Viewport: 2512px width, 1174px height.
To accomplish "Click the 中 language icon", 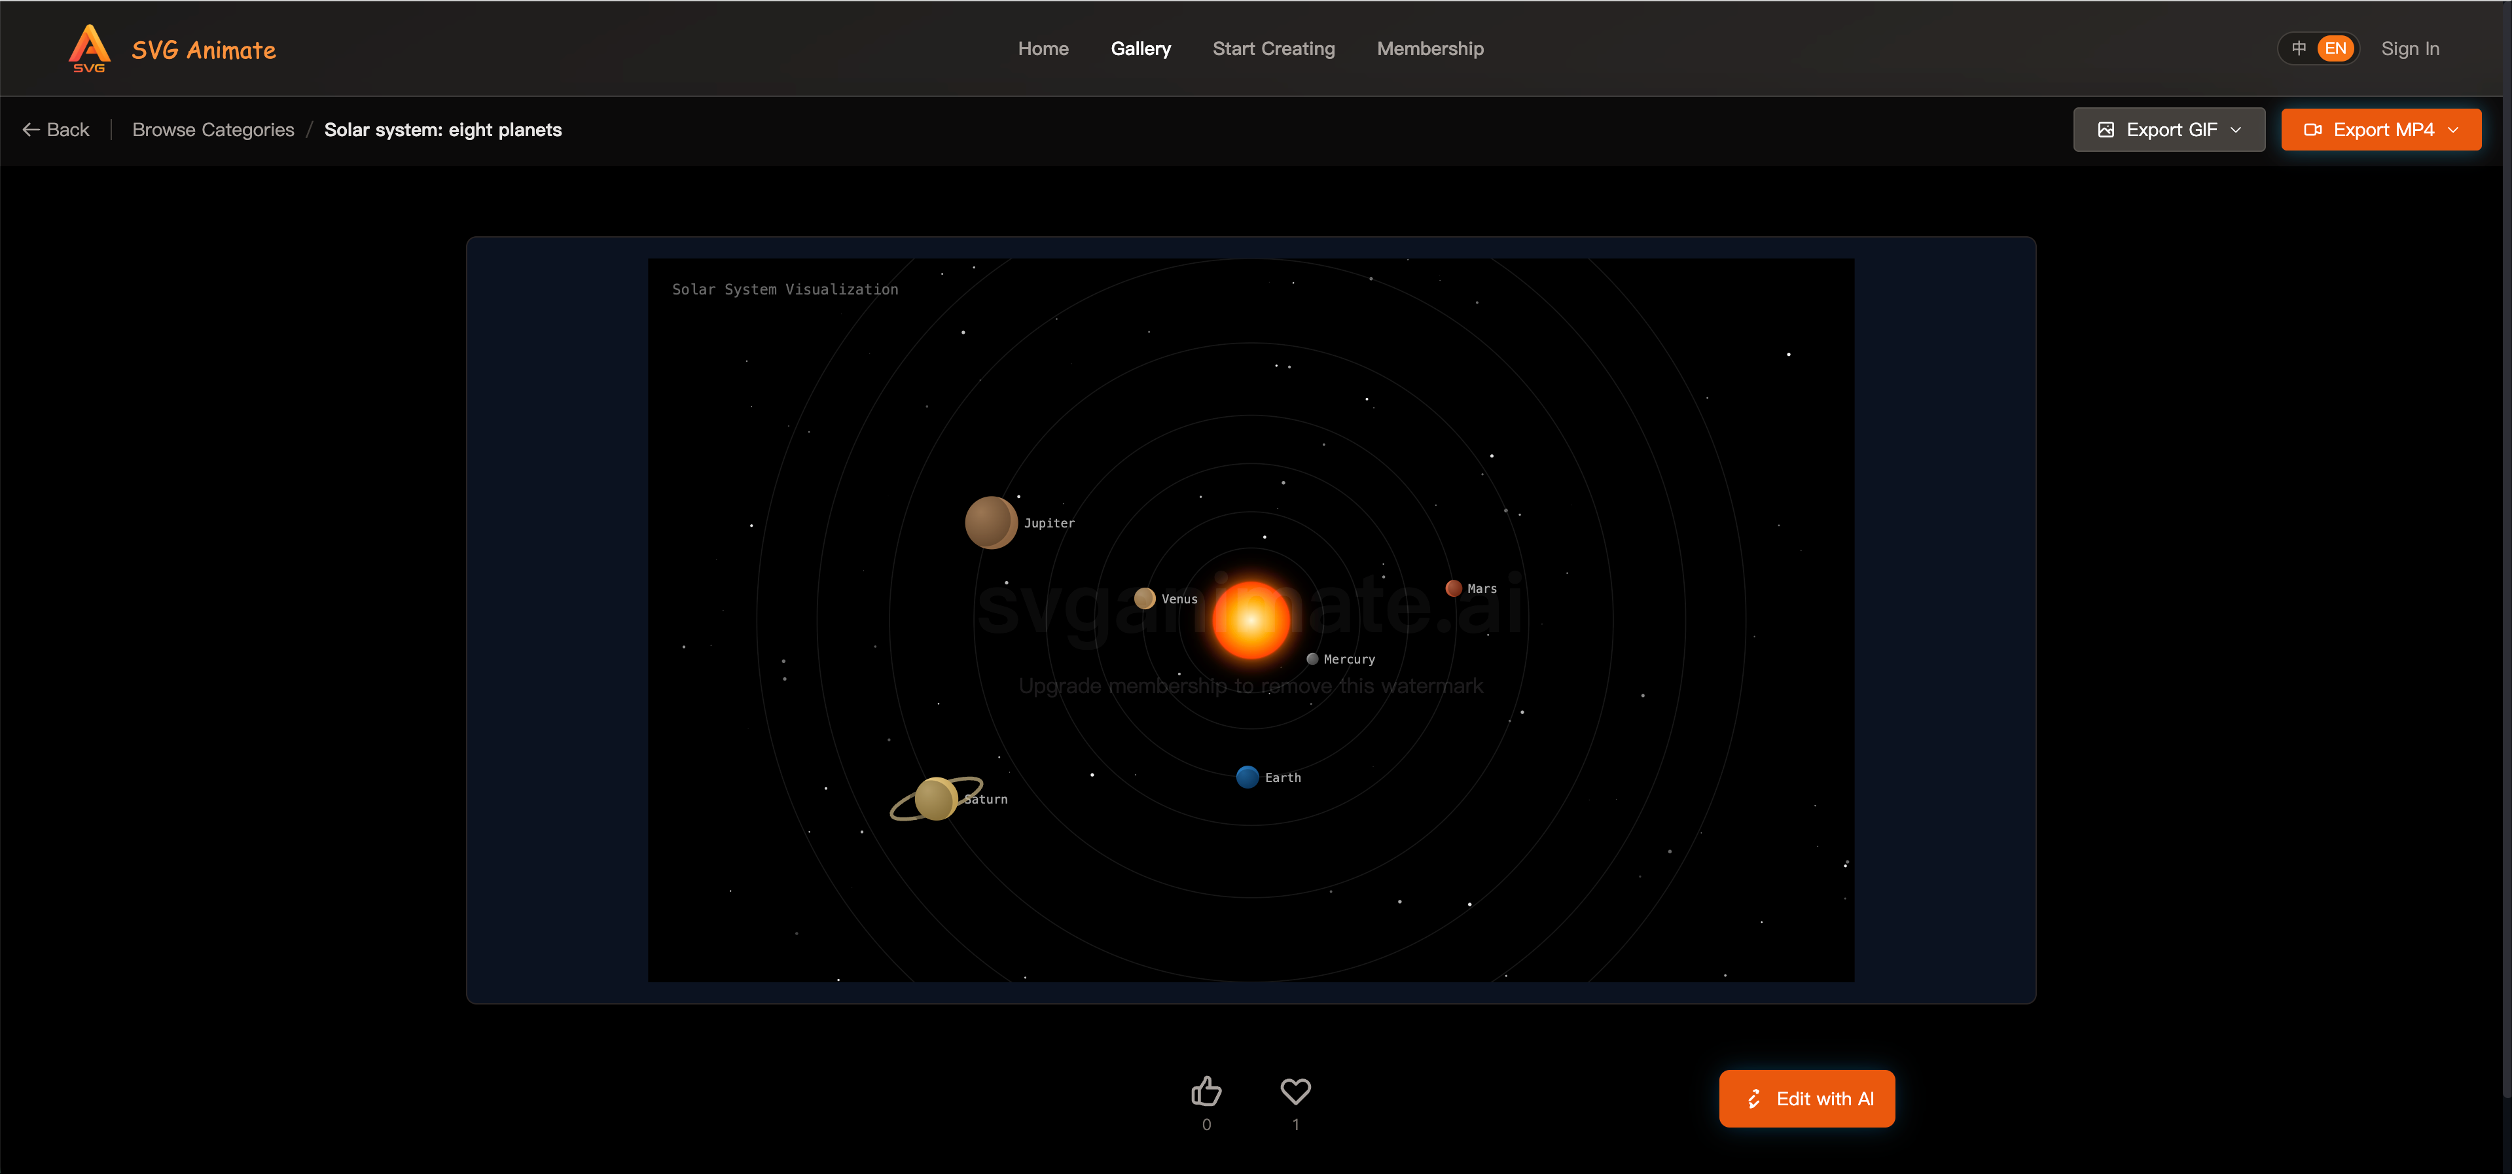I will 2299,48.
